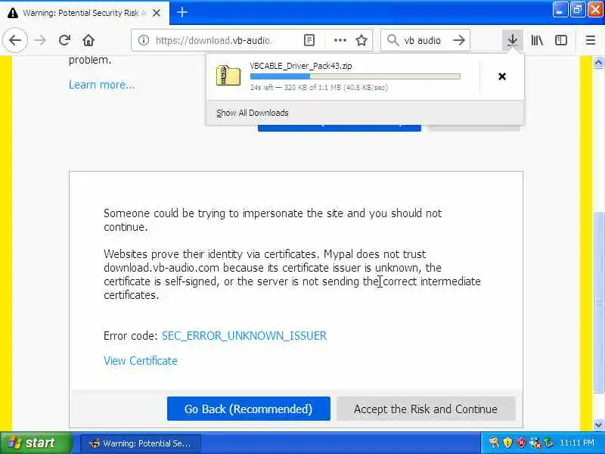This screenshot has height=454, width=605.
Task: Click the warning triangle tab icon
Action: coord(12,13)
